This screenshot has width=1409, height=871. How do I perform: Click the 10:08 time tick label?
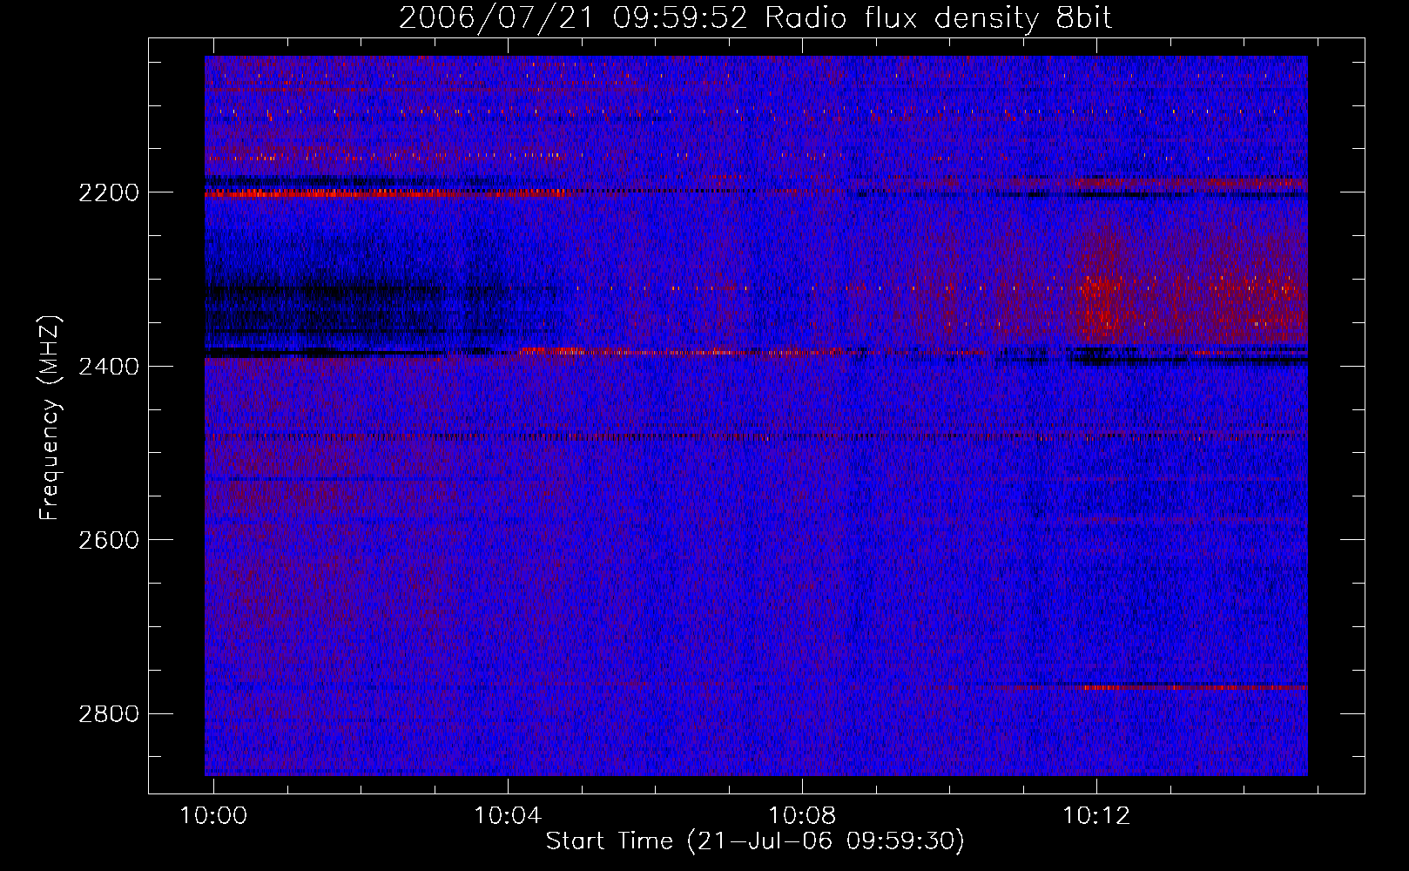click(x=802, y=815)
